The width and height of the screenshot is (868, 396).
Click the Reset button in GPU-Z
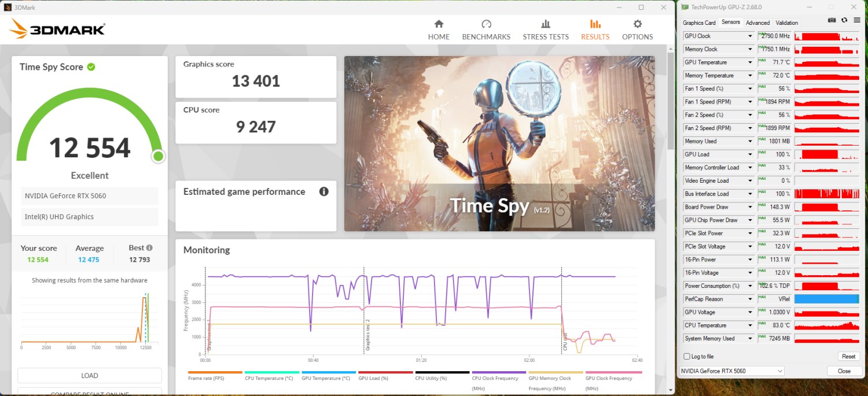848,356
